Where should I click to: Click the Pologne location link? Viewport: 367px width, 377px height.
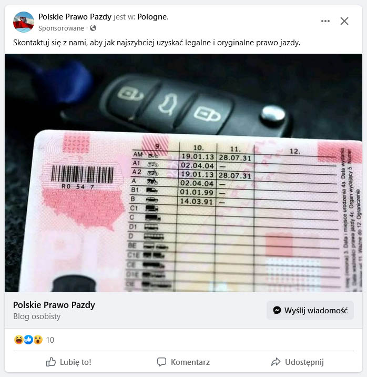pos(152,17)
